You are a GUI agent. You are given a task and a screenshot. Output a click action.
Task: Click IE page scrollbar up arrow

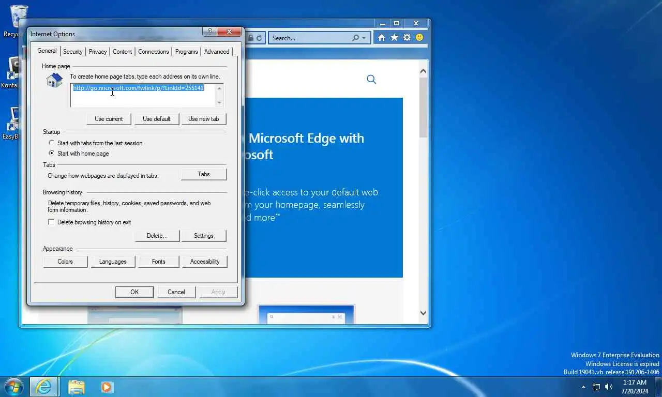(x=423, y=71)
